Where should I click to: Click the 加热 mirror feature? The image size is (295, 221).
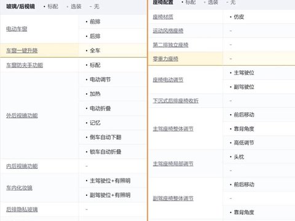pyautogui.click(x=95, y=94)
